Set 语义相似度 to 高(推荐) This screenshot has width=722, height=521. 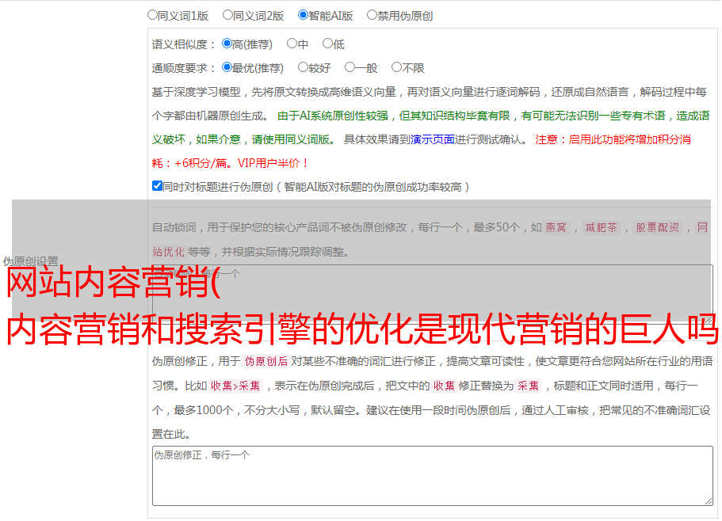point(227,44)
